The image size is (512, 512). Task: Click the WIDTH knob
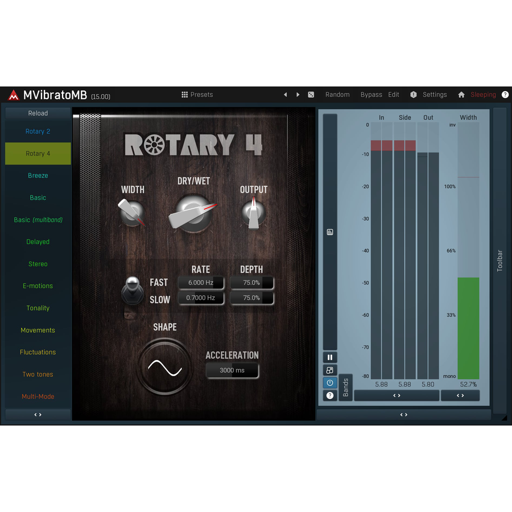point(132,213)
